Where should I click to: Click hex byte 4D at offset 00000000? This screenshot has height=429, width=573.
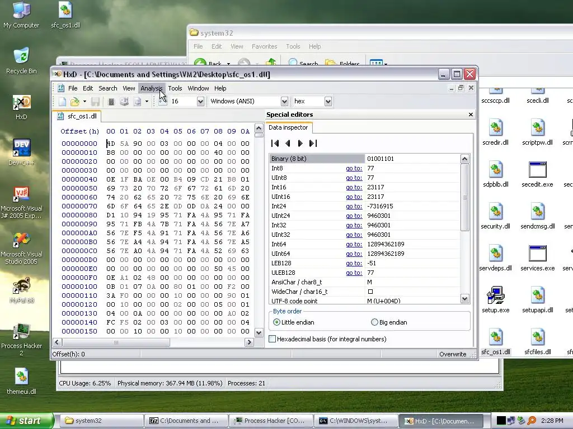[111, 144]
